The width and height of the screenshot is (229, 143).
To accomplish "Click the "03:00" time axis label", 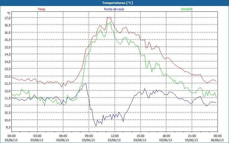I will click(x=37, y=136).
